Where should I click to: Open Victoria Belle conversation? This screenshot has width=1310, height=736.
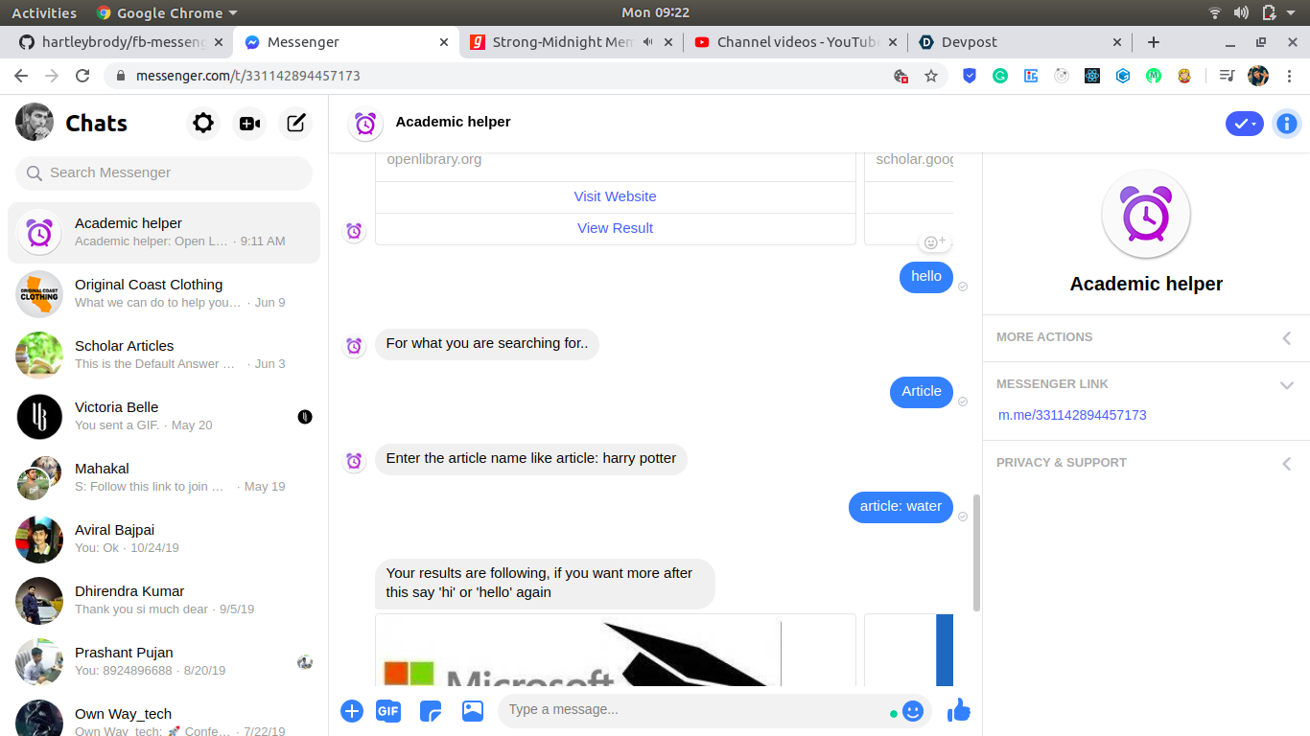[164, 416]
